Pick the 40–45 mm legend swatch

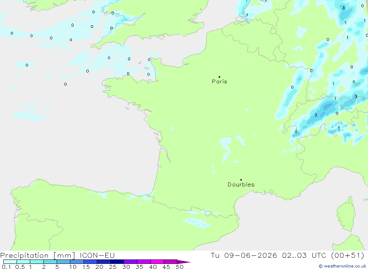(x=157, y=262)
